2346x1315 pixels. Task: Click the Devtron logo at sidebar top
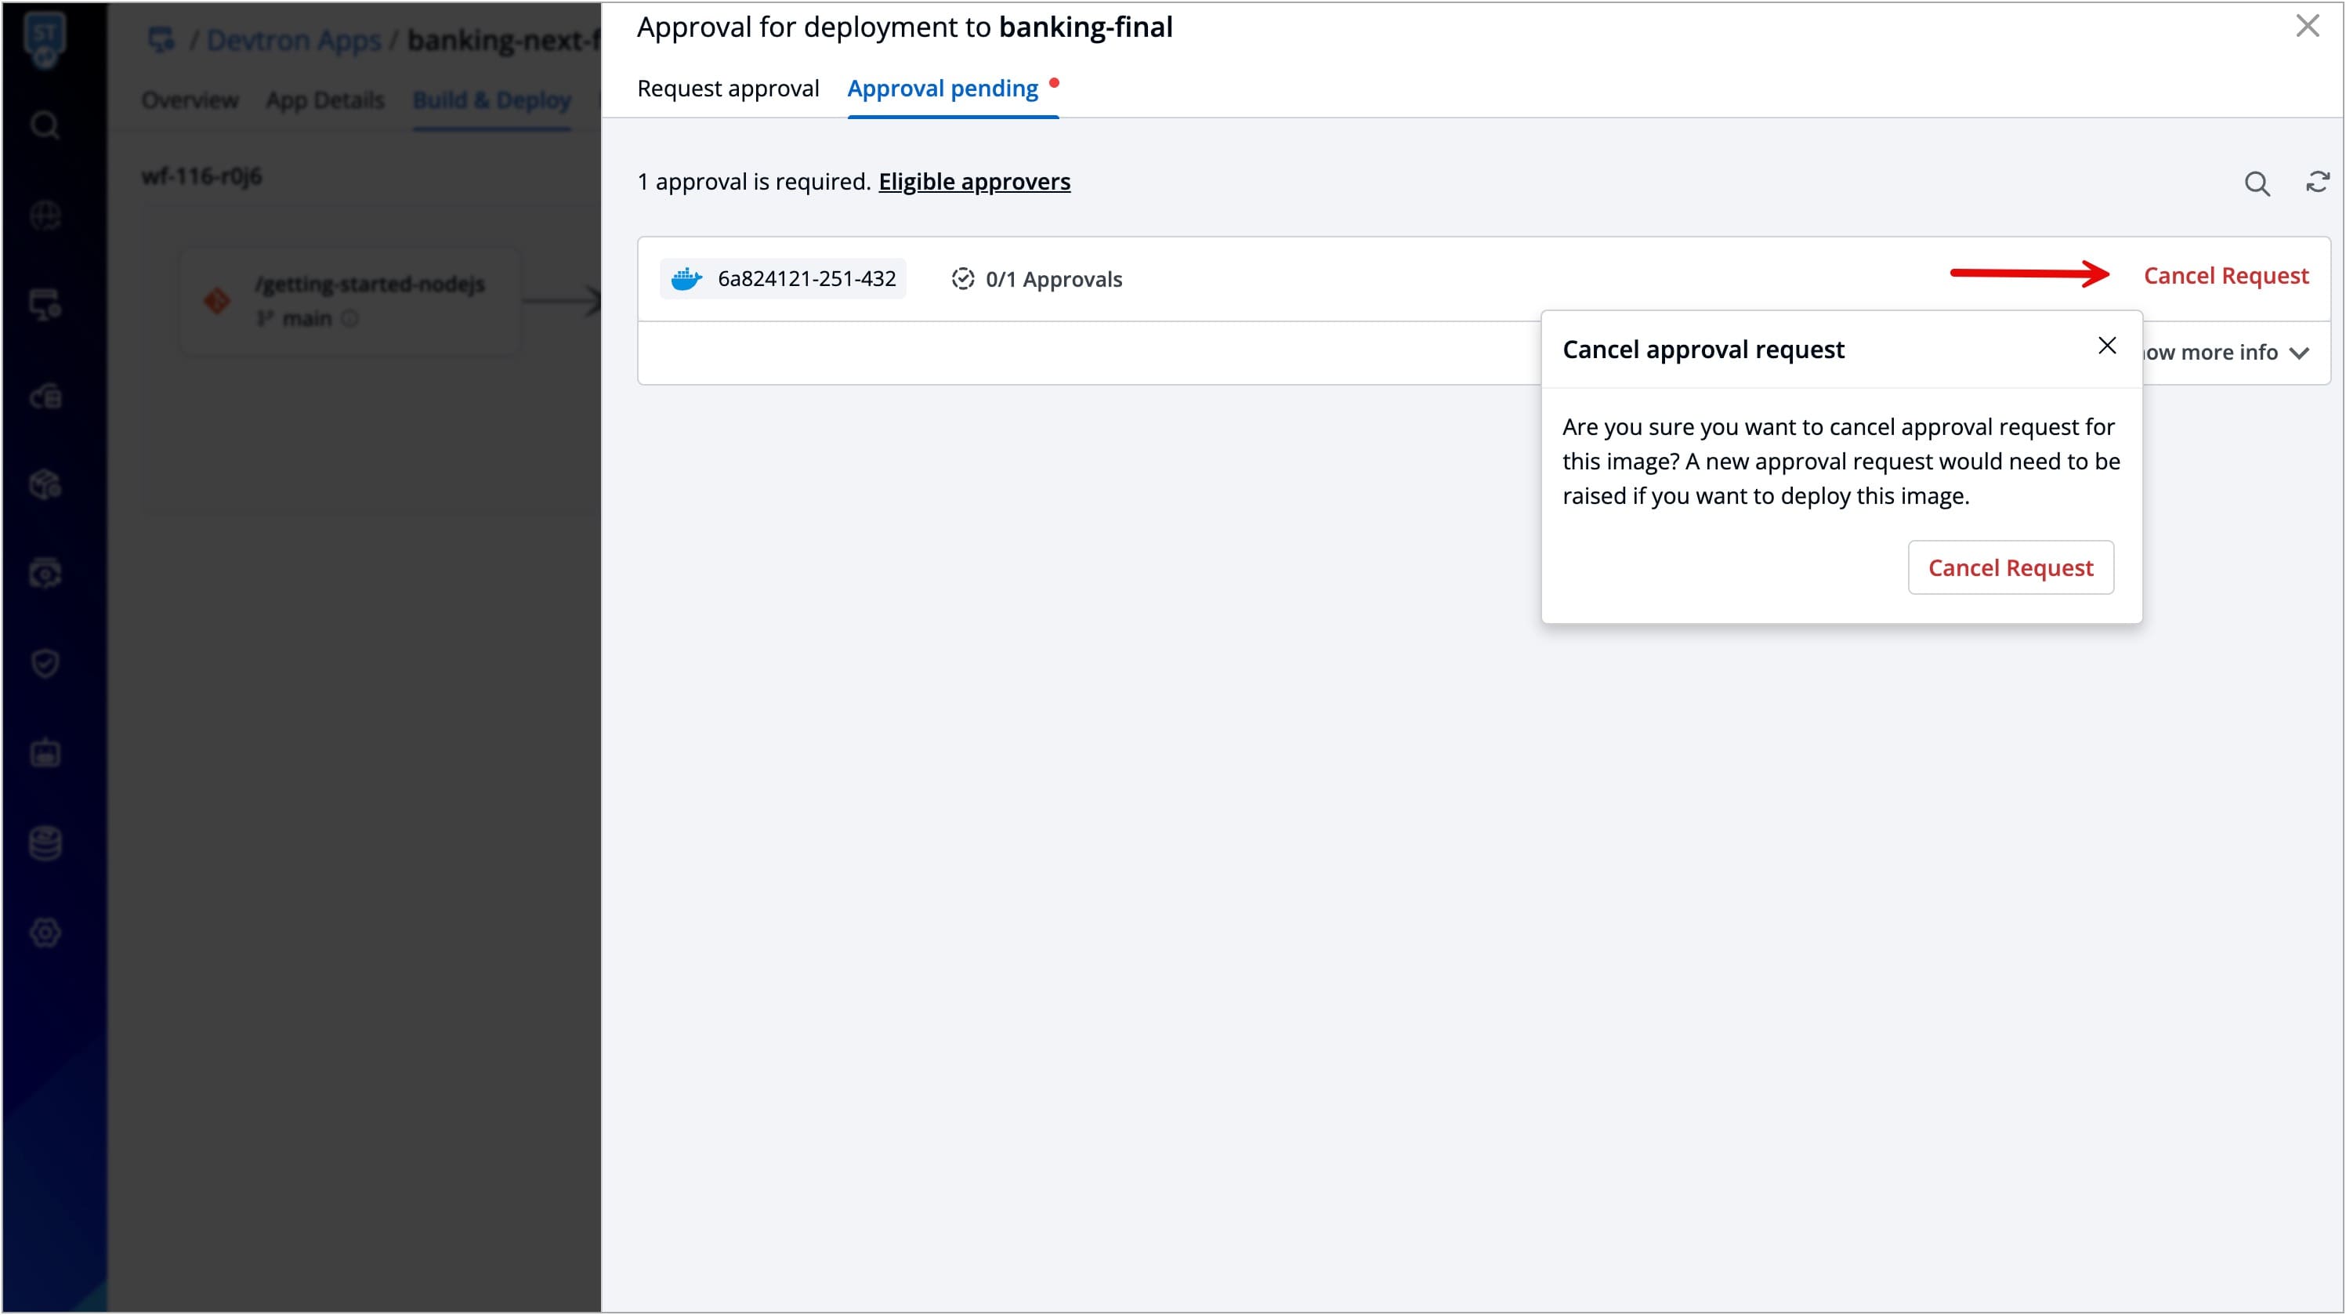click(45, 38)
